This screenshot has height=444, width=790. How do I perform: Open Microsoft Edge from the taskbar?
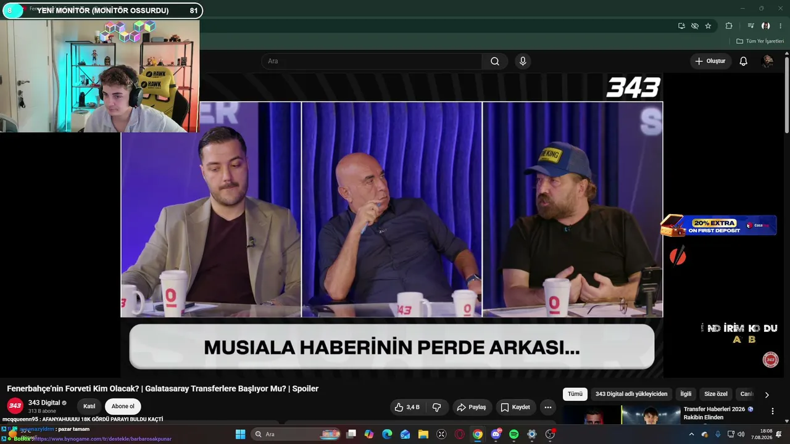point(387,434)
